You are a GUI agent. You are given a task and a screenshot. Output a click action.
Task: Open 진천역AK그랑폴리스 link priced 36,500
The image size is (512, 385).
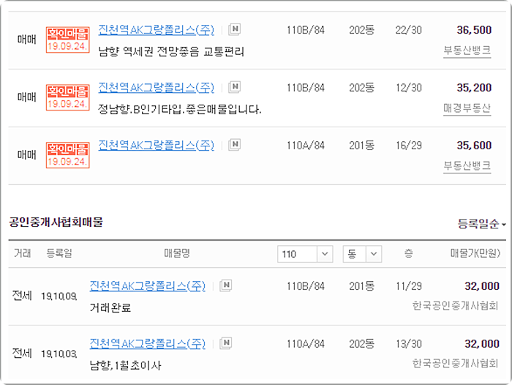click(x=156, y=30)
